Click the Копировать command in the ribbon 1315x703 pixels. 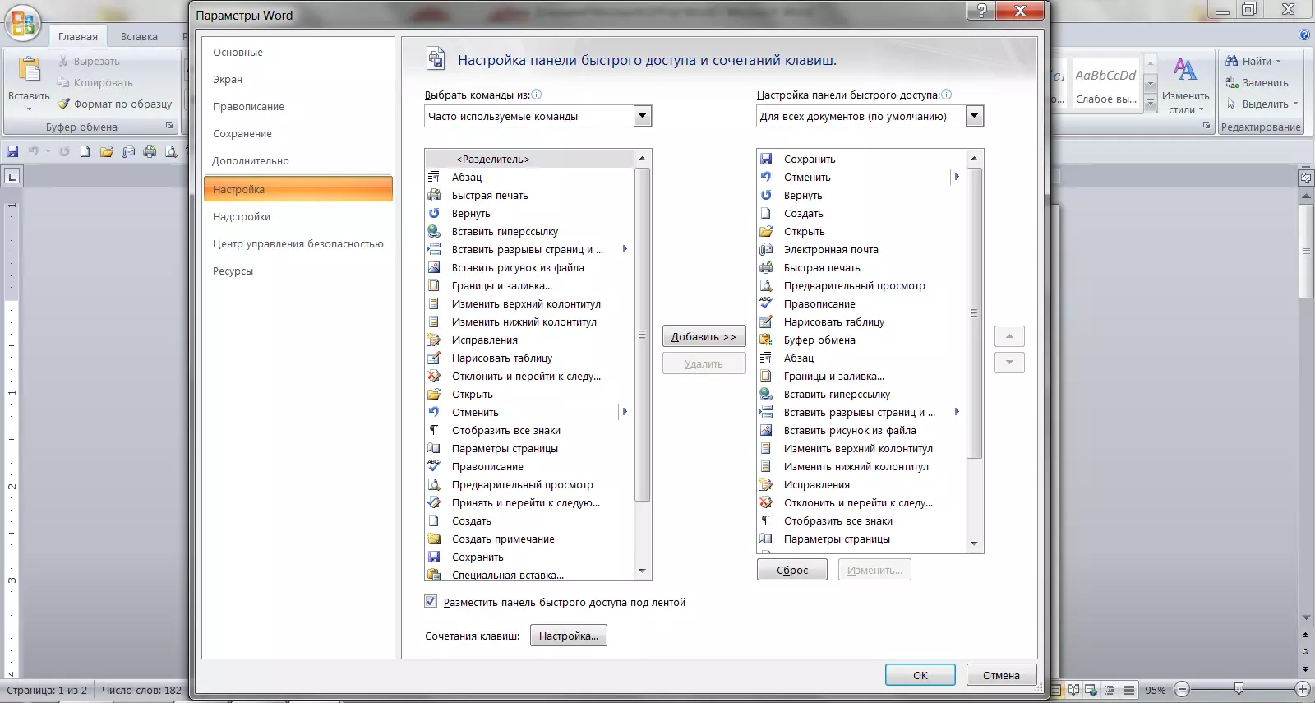coord(95,83)
